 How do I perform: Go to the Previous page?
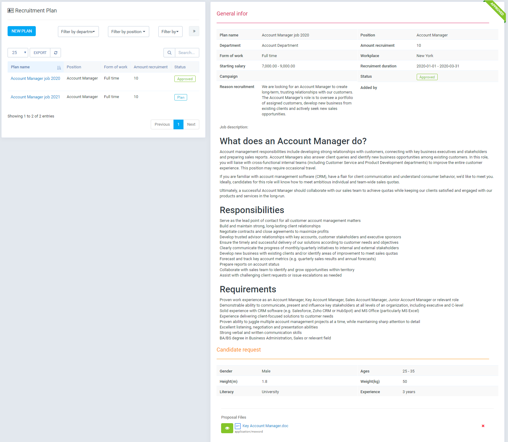point(162,124)
